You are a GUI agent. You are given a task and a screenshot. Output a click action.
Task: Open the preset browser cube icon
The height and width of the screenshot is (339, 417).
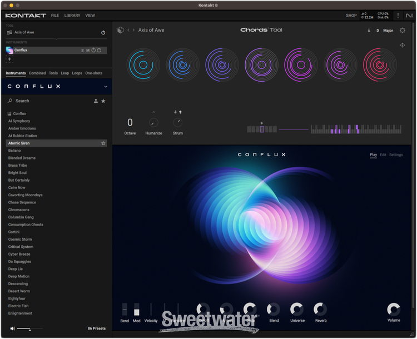[120, 30]
